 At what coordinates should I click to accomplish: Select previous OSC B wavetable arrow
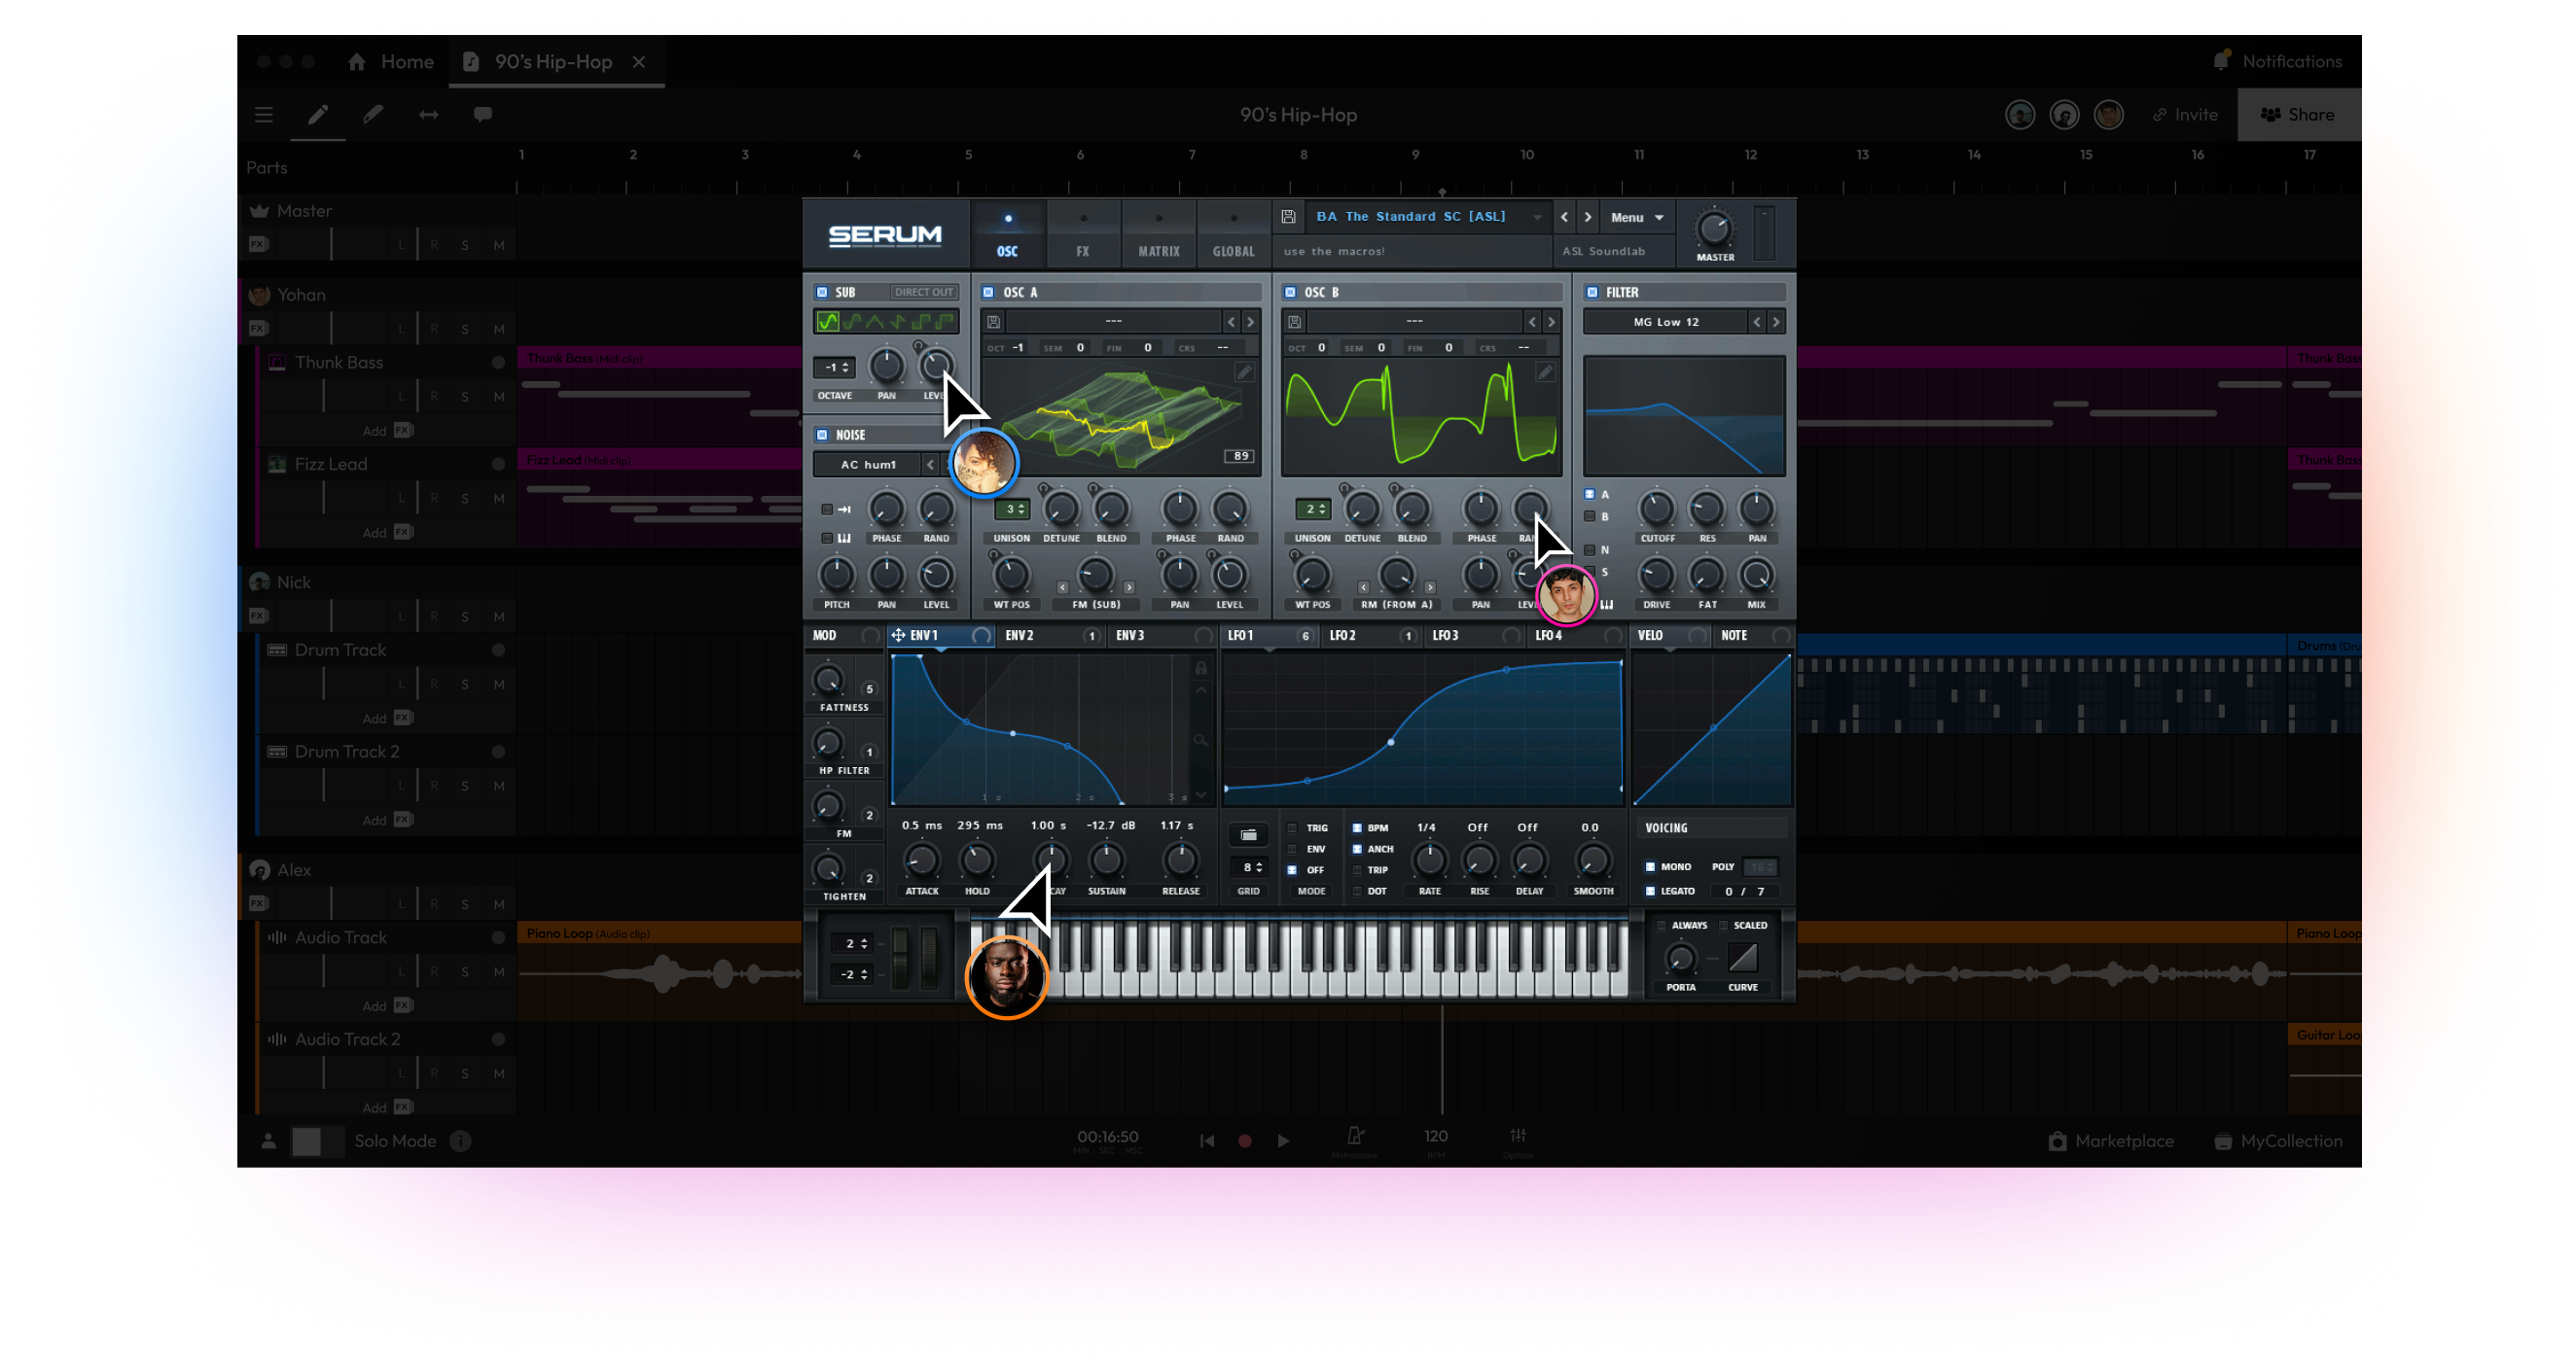click(1532, 322)
